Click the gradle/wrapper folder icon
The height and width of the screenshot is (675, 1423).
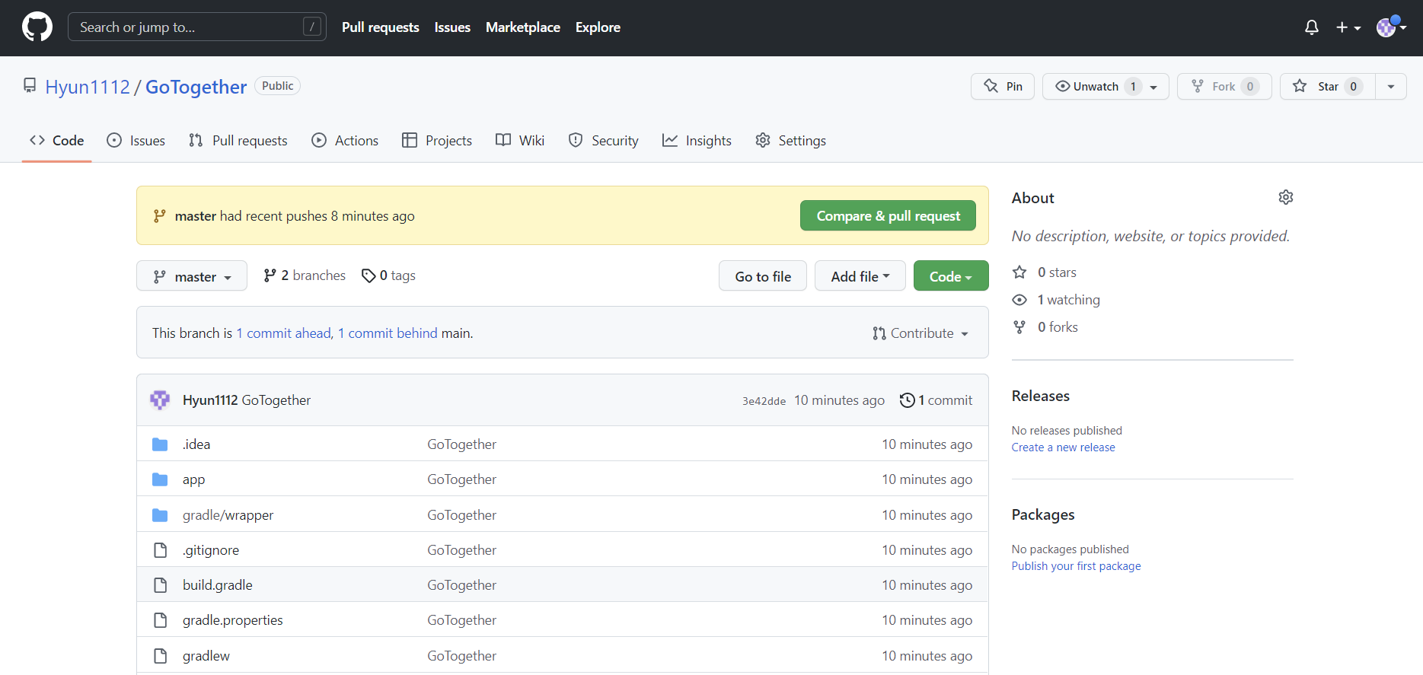[x=160, y=515]
